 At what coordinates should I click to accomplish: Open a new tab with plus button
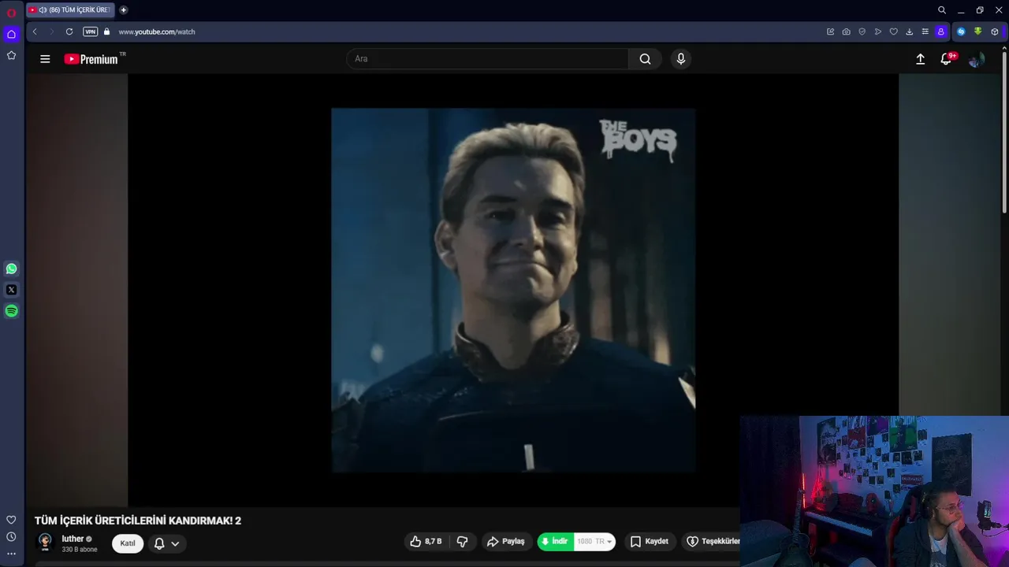point(124,9)
